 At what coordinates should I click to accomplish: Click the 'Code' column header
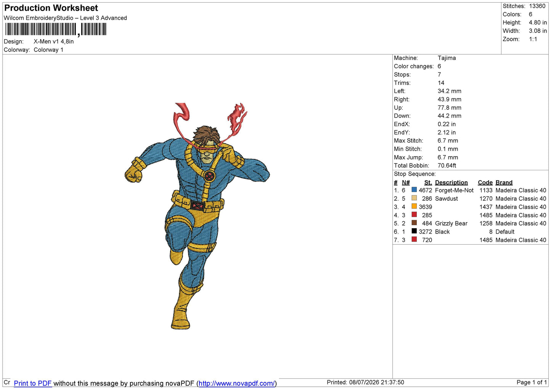coord(485,182)
